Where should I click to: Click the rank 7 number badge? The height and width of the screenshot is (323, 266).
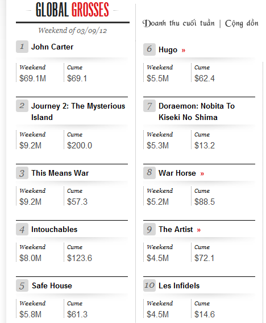149,106
